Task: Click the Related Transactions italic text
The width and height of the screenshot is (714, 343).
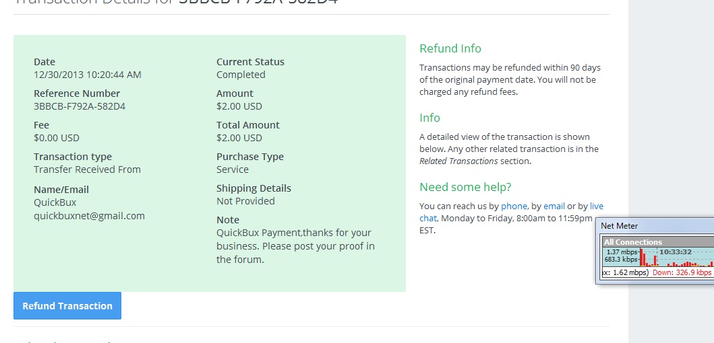Action: [458, 161]
